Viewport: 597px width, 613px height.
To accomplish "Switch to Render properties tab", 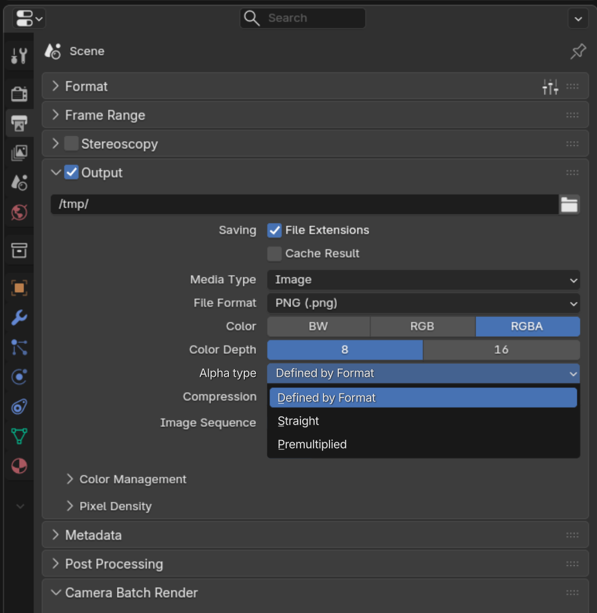I will pos(19,93).
